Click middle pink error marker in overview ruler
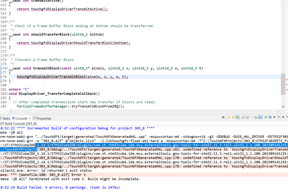 pos(287,85)
